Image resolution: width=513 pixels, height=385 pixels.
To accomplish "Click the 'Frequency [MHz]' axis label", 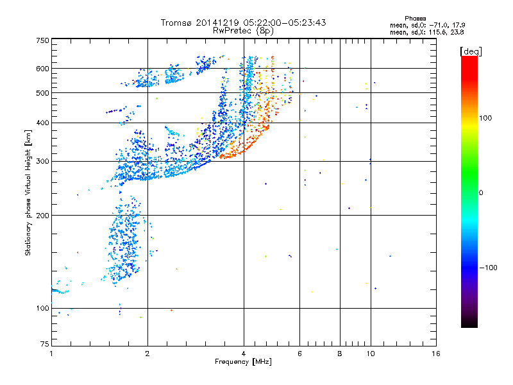I will [243, 362].
